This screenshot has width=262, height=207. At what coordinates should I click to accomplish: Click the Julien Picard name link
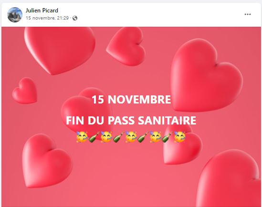[42, 10]
